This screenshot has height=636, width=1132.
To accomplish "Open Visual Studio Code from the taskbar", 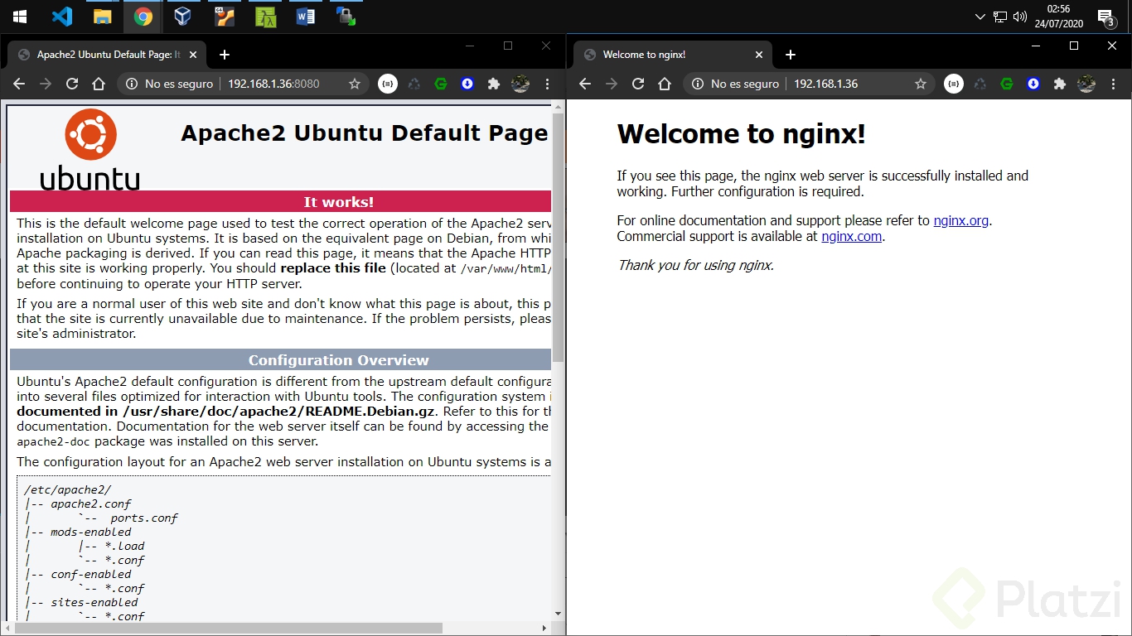I will [62, 17].
